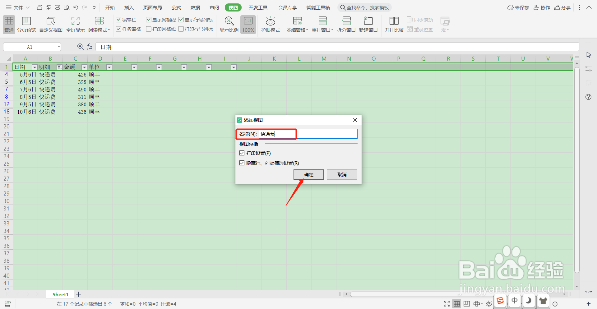Screen dimensions: 597x309
Task: Click the add sheet plus icon
Action: (78, 294)
